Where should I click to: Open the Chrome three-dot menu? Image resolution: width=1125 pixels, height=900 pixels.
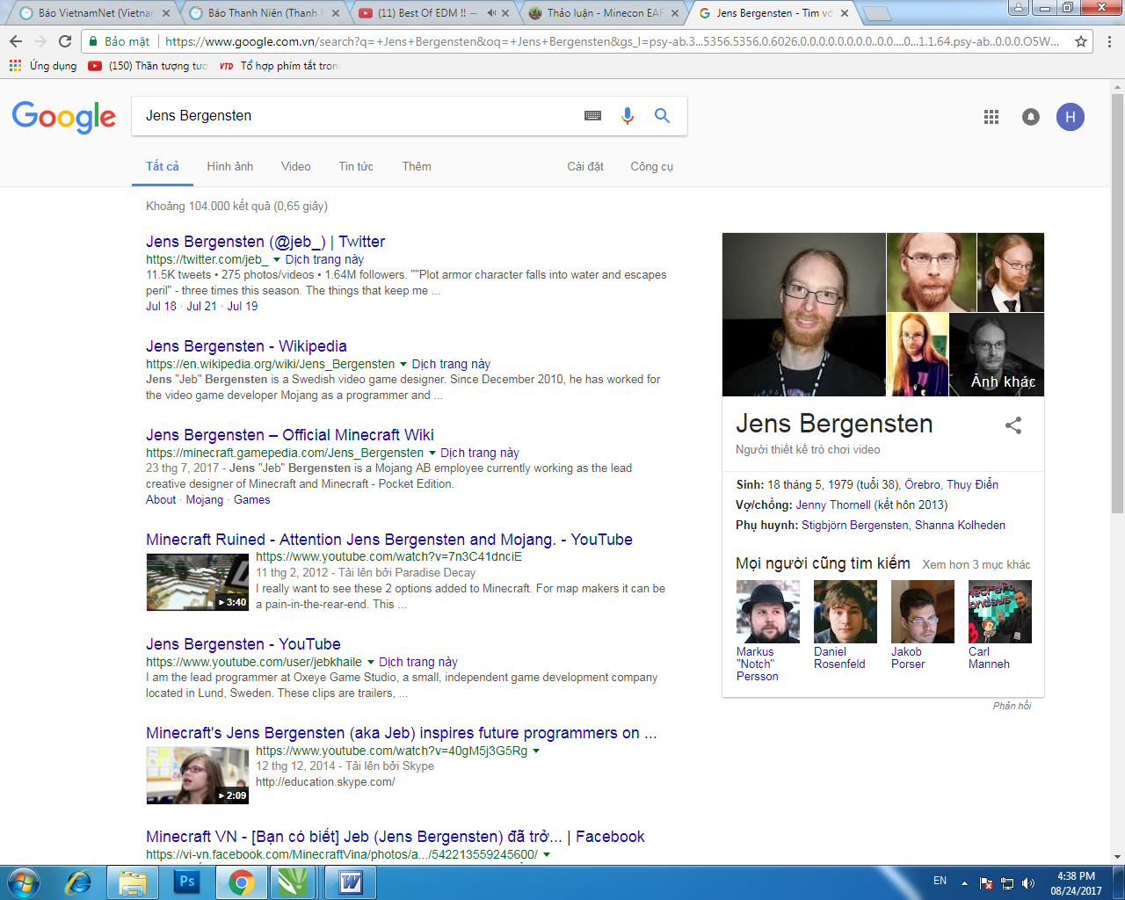pos(1109,41)
